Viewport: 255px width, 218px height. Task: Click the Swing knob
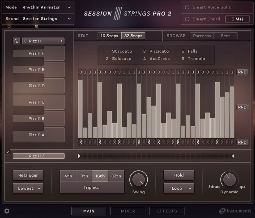point(138,179)
